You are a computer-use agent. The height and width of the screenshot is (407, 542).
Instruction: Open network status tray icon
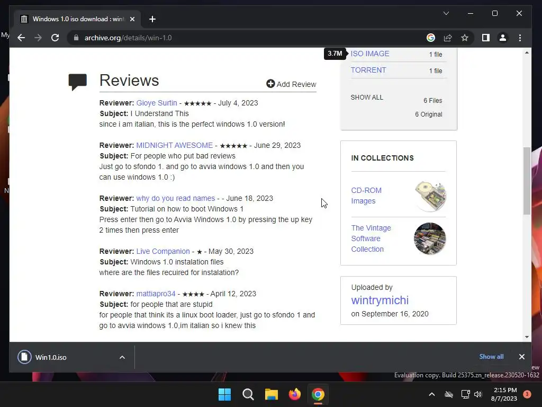(465, 394)
